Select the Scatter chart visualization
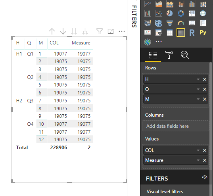Image resolution: width=213 pixels, height=196 pixels. click(159, 13)
